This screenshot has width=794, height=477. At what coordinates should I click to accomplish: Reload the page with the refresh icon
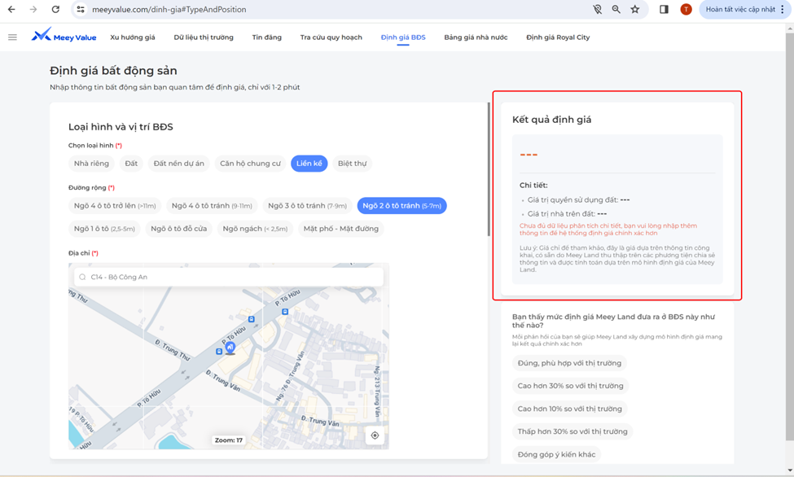[x=55, y=10]
